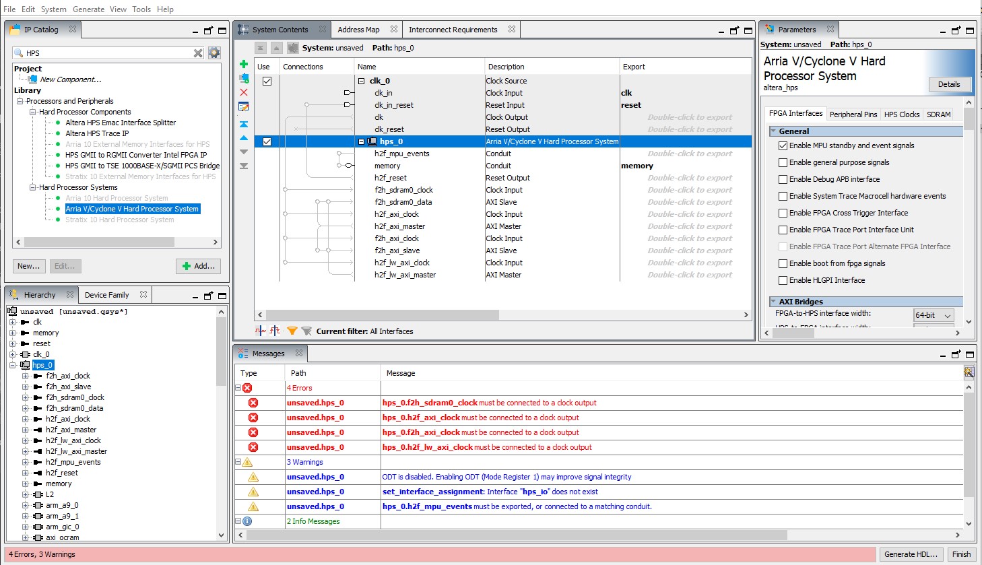Click the first red waveform display icon

click(261, 331)
